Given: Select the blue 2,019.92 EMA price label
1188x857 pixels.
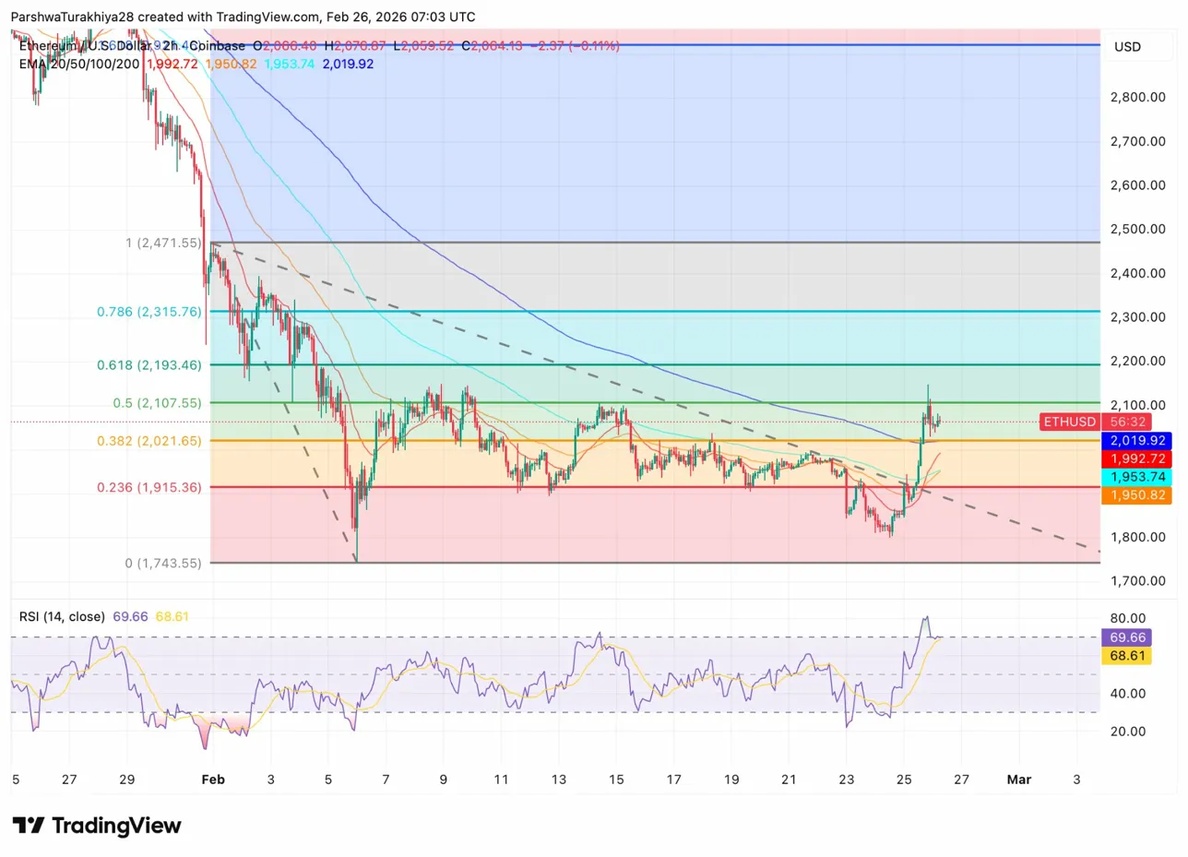Looking at the screenshot, I should (1135, 441).
